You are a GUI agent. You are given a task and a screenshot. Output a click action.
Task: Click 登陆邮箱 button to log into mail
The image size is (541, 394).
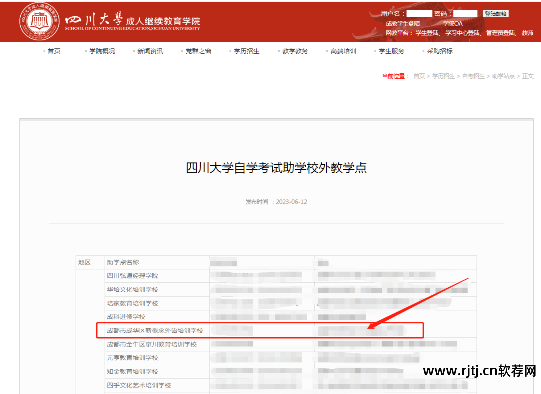click(x=495, y=14)
